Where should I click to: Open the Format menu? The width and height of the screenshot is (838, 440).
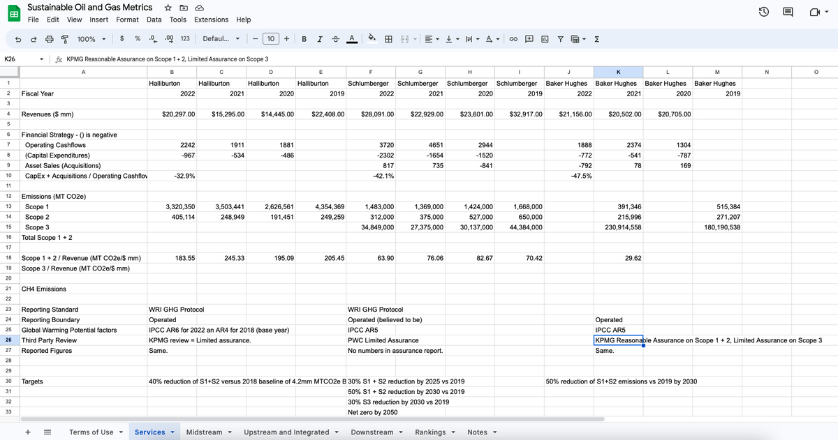point(127,20)
